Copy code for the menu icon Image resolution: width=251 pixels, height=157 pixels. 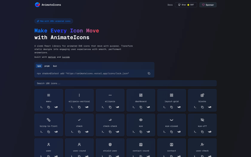pos(49,107)
